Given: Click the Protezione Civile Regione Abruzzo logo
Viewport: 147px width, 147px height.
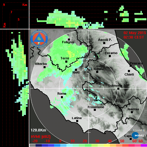Looking at the screenshot, I should click(39, 39).
